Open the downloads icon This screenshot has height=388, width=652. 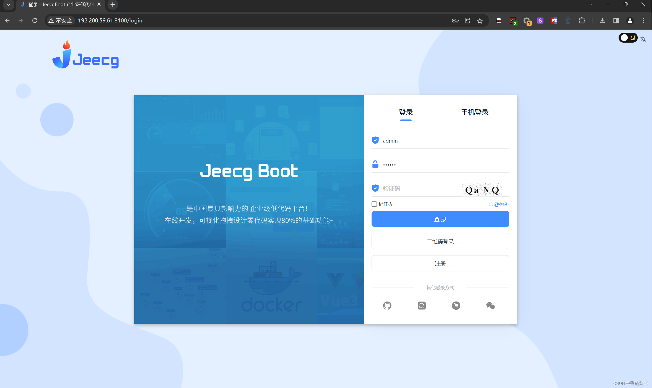pyautogui.click(x=602, y=20)
